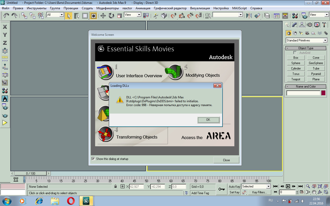Click the Undo arrow in the main toolbar

6,16
